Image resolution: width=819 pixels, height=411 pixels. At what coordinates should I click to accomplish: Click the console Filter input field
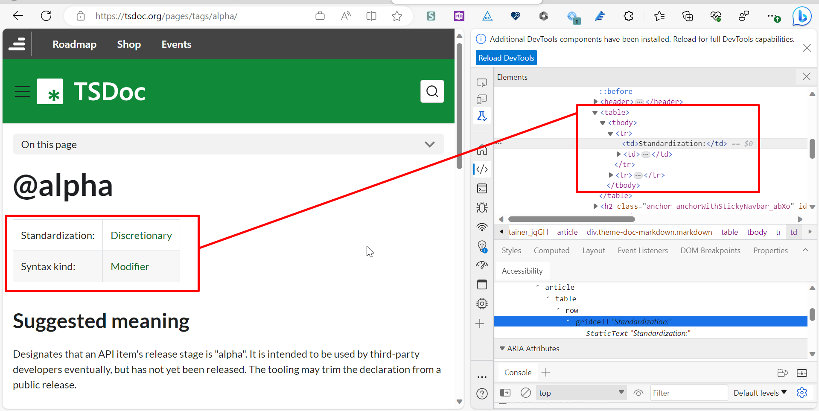click(688, 393)
